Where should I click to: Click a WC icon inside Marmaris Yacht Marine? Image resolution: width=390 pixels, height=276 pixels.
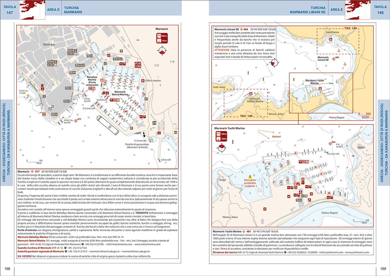tap(289, 187)
